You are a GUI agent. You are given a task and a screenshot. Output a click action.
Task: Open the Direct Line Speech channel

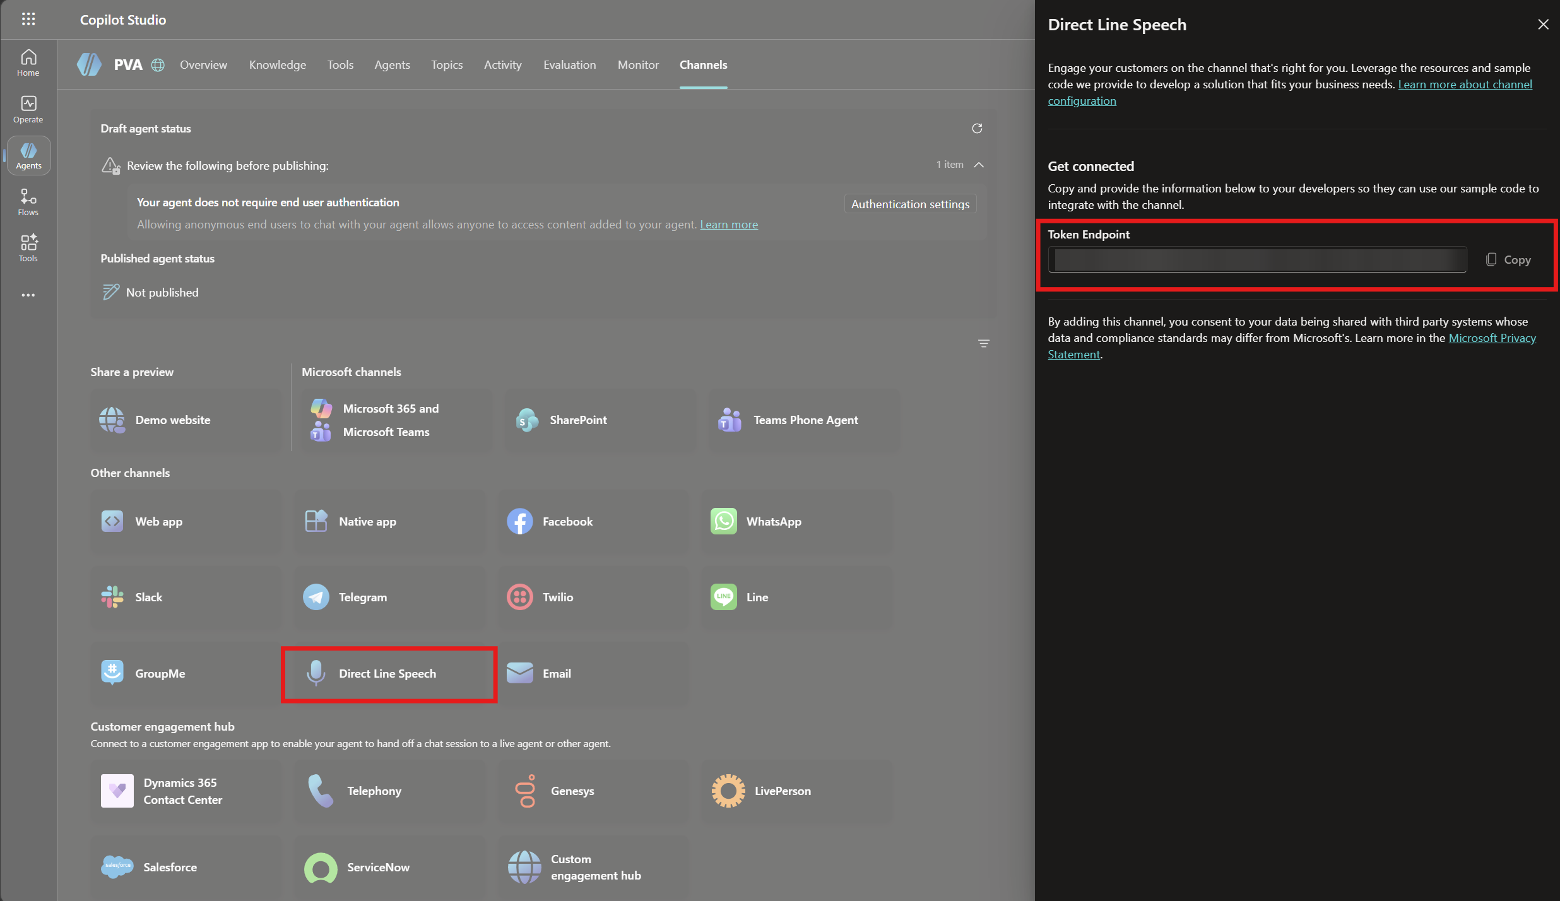point(389,674)
